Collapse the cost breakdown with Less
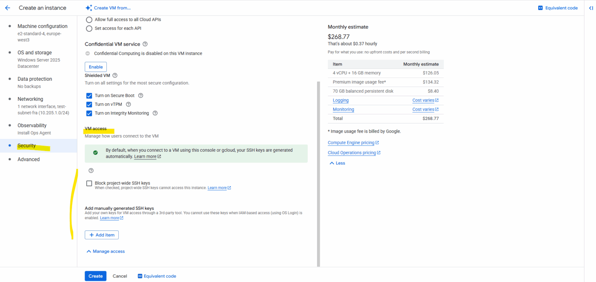596x282 pixels. [x=337, y=163]
